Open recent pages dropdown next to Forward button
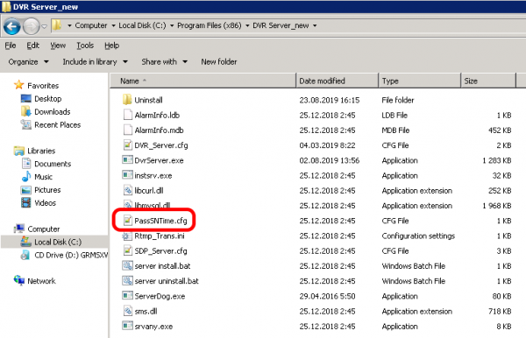Screen dimensions: 526x338 [x=45, y=26]
